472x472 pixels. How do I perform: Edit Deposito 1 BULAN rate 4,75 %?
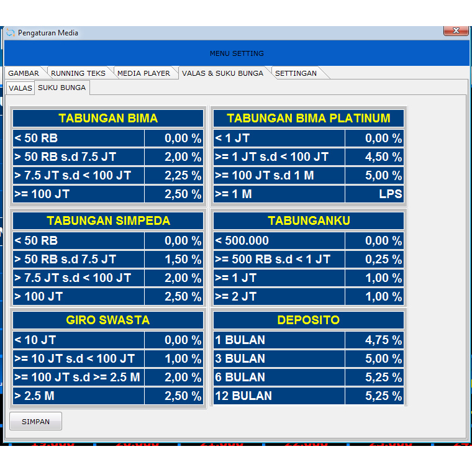374,340
